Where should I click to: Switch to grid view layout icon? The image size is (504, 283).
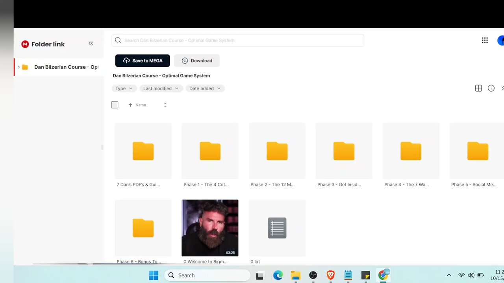pyautogui.click(x=478, y=88)
